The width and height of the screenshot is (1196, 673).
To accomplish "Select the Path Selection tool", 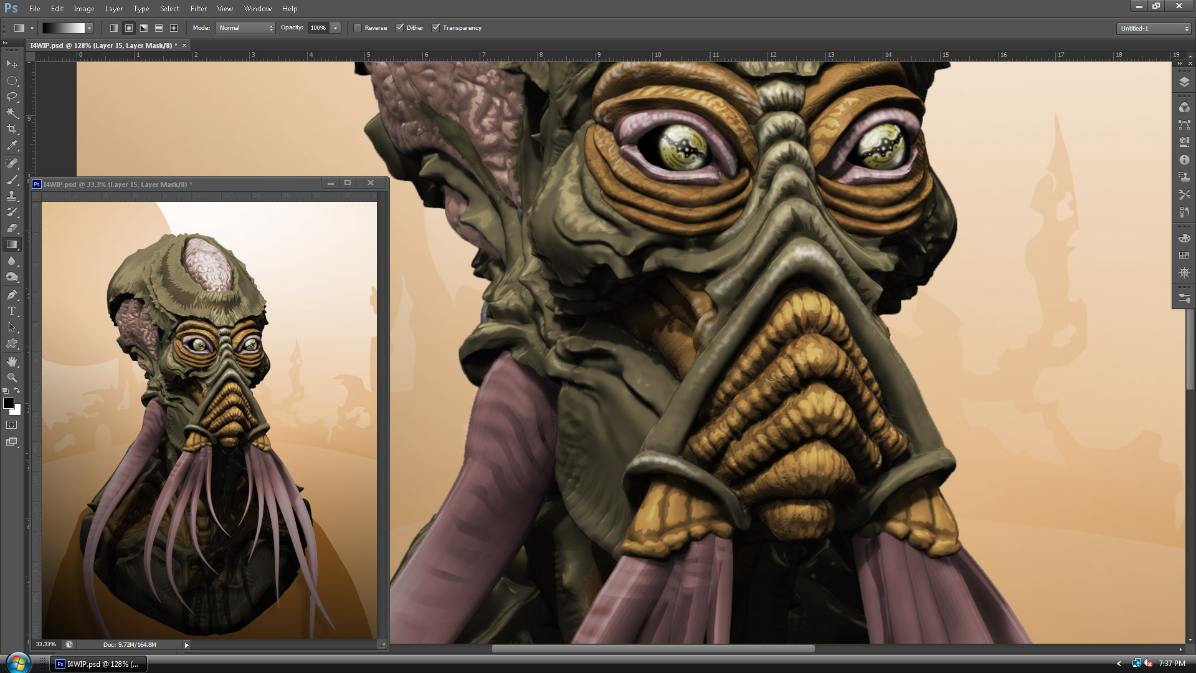I will click(x=12, y=327).
